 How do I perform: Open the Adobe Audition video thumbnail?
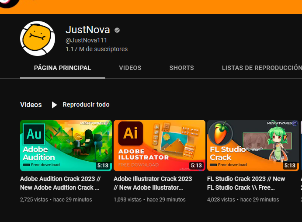[66, 146]
